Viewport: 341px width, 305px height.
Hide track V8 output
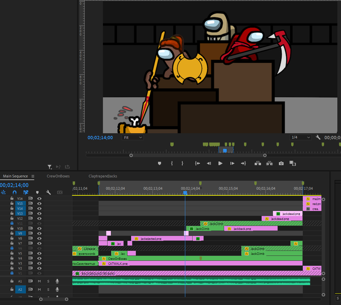pyautogui.click(x=40, y=239)
